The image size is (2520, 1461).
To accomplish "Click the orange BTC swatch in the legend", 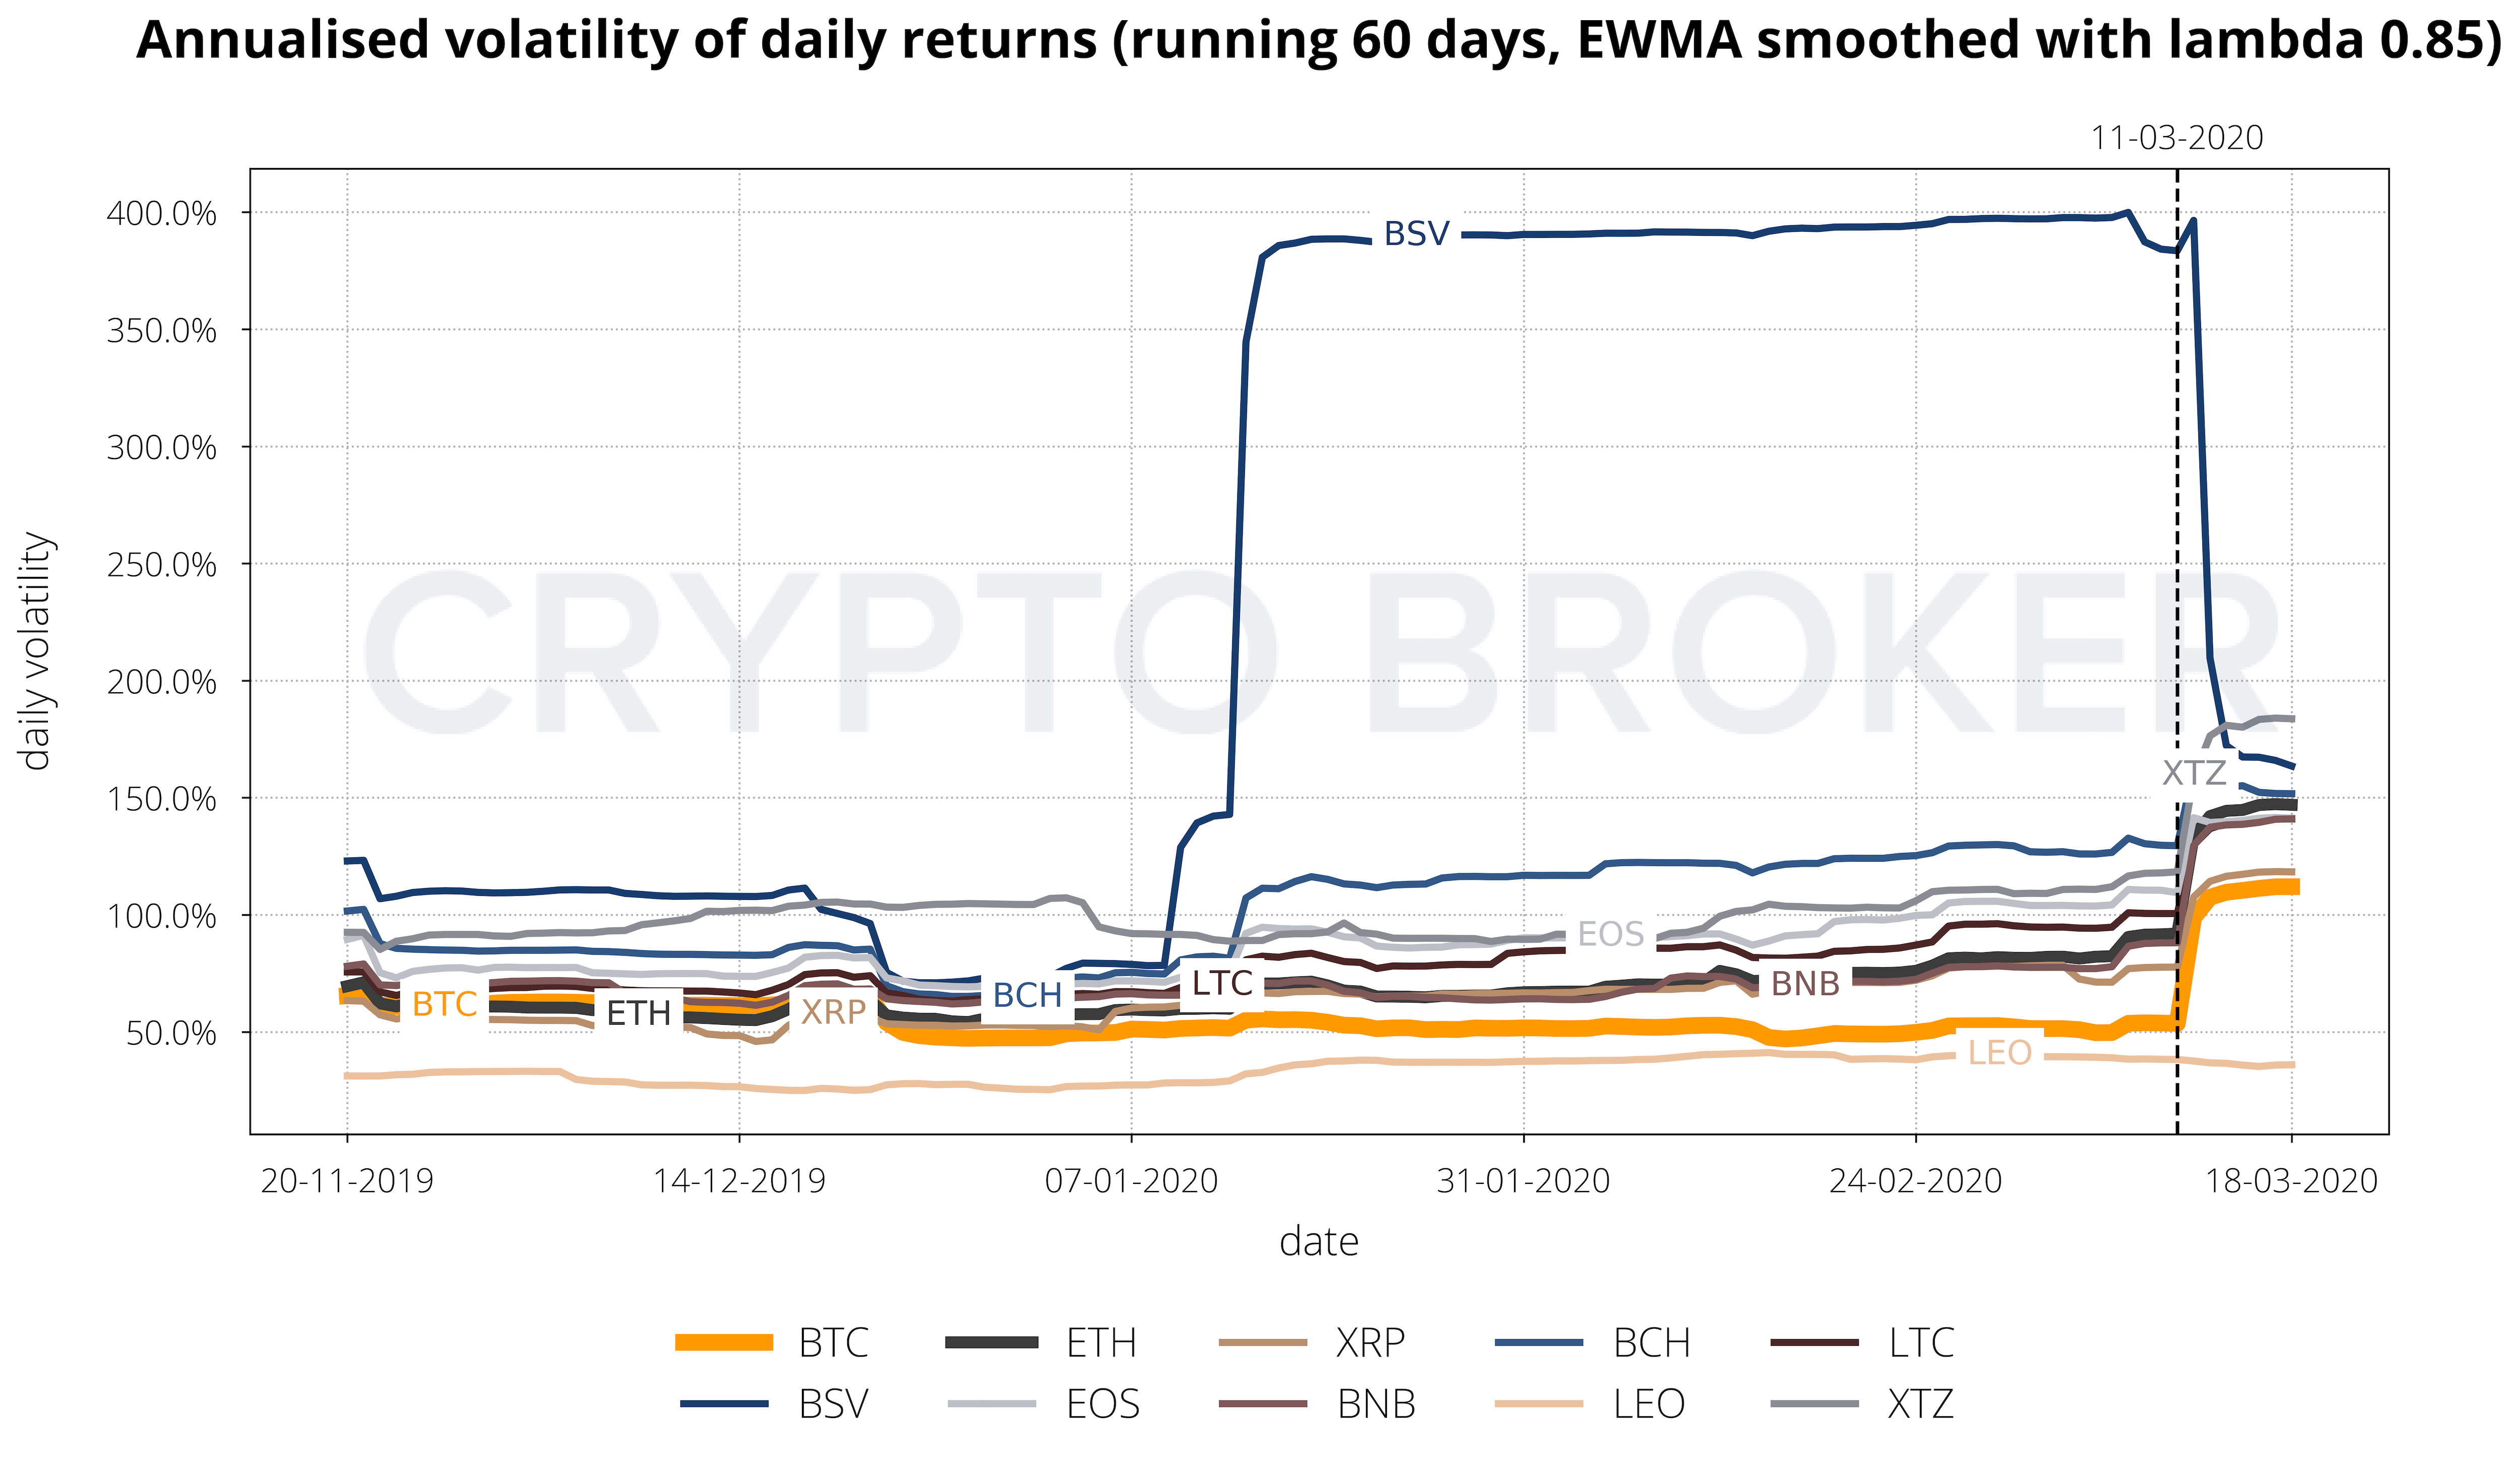I will 724,1342.
